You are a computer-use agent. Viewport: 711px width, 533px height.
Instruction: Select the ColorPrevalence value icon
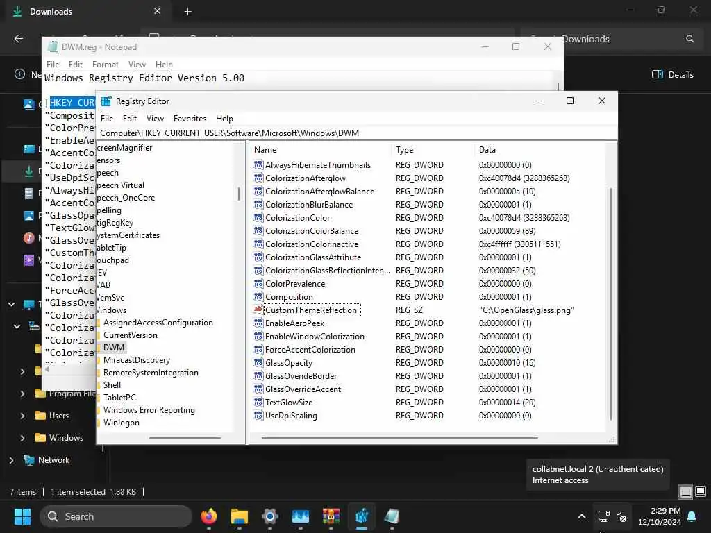pyautogui.click(x=258, y=284)
